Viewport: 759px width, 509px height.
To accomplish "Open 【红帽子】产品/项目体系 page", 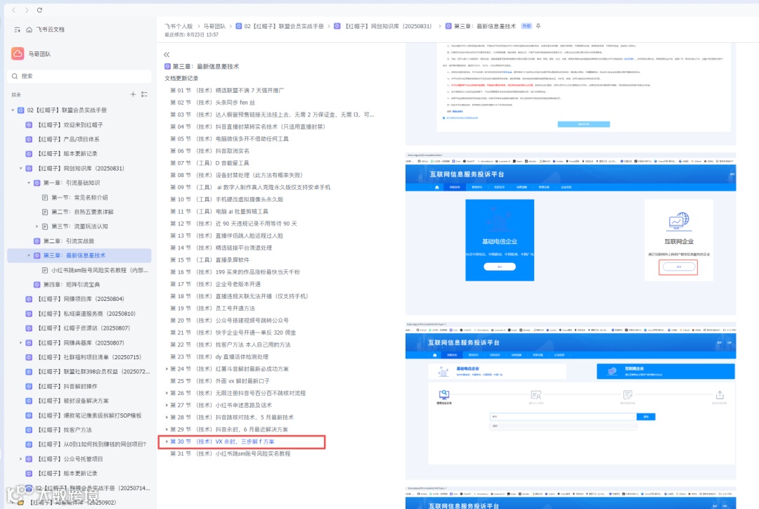I will coord(69,139).
